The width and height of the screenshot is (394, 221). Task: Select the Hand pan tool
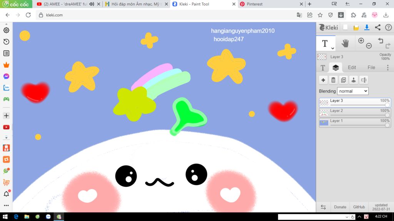click(x=345, y=43)
